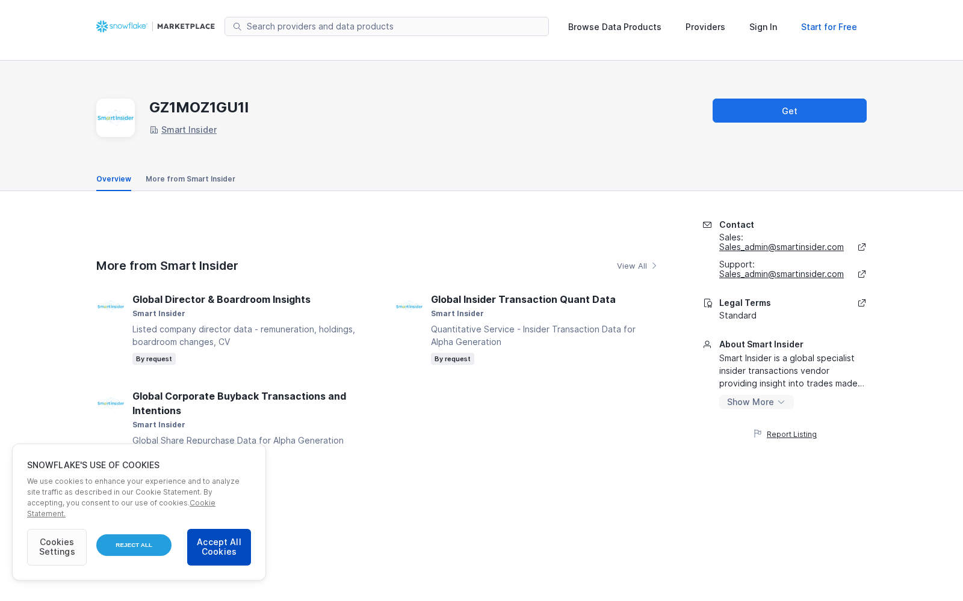Screen dimensions: 963x601
Task: Click the 'More from Smart Insider' section heading
Action: [x=167, y=266]
